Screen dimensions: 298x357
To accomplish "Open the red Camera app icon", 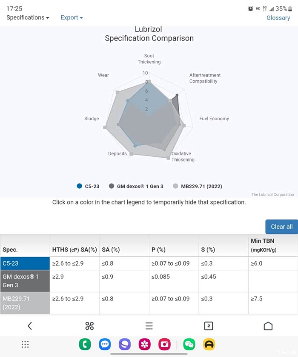I will click(x=164, y=345).
